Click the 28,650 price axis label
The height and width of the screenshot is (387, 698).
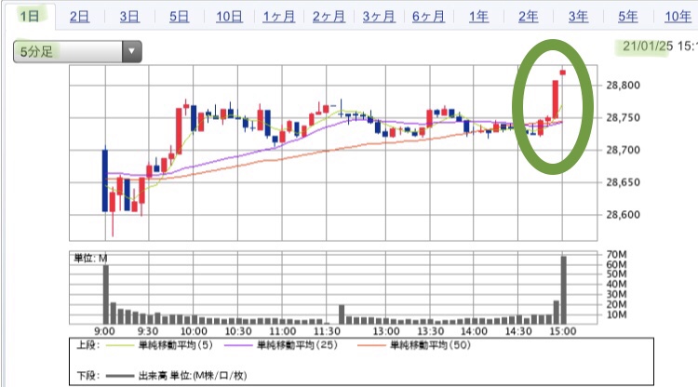(x=623, y=182)
